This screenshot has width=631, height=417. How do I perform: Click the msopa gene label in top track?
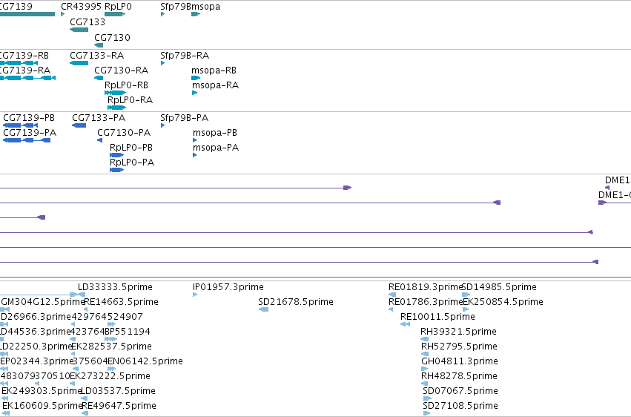(x=205, y=7)
